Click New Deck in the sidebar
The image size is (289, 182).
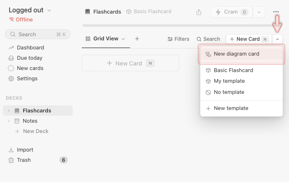click(x=36, y=131)
